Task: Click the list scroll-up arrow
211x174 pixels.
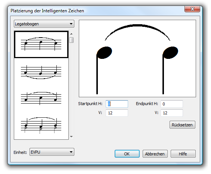Action: 71,34
